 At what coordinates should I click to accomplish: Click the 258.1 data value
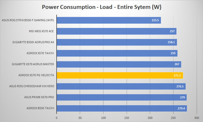pos(171,42)
